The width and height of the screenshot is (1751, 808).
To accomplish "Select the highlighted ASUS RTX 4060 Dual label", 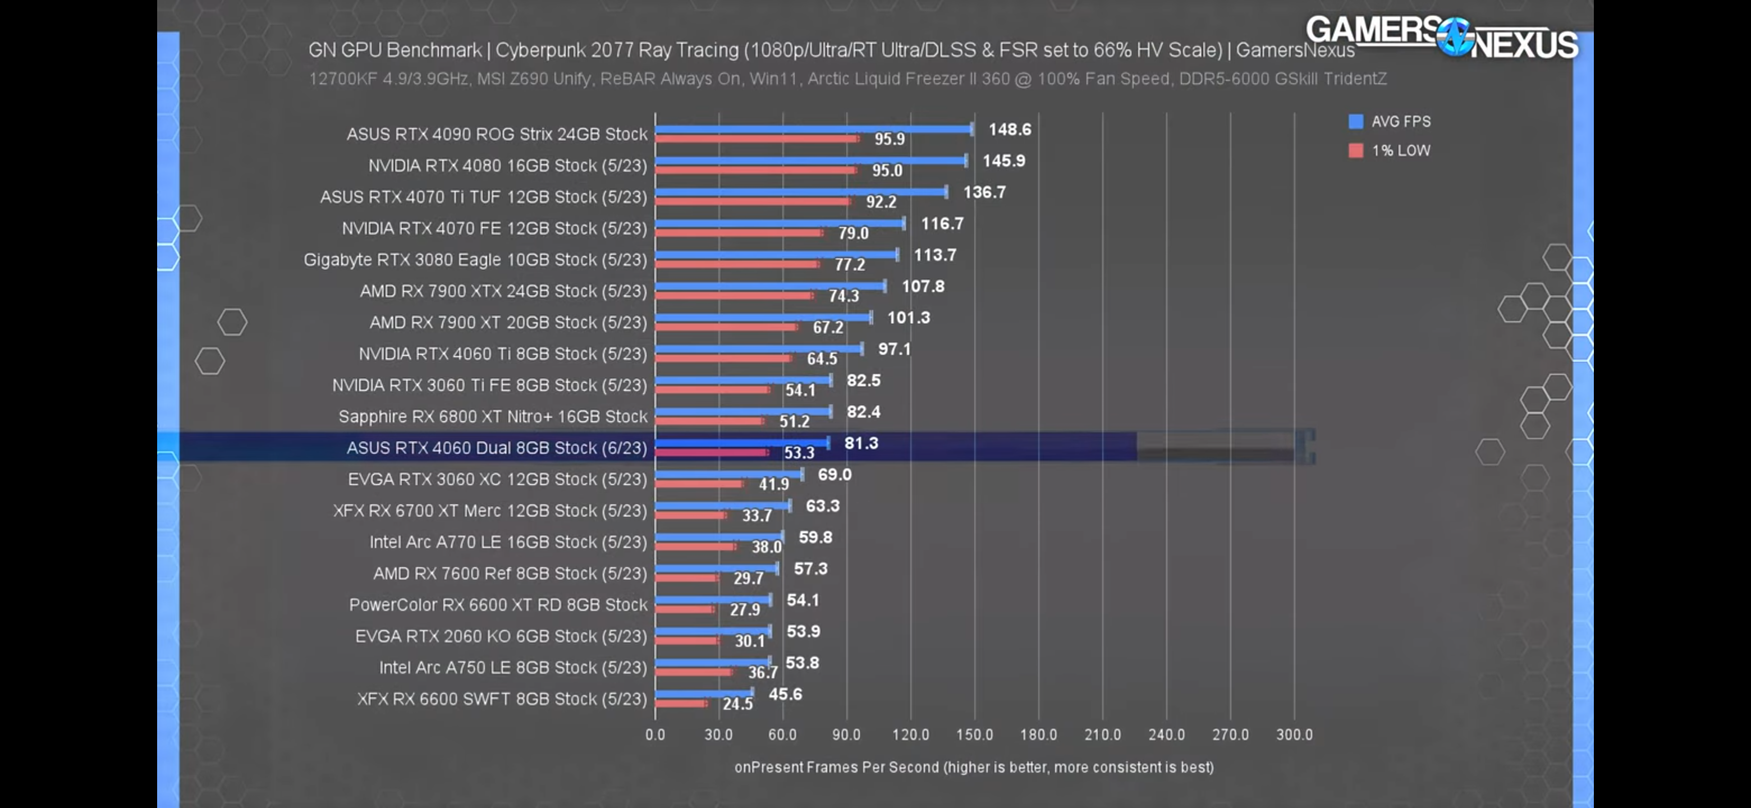I will click(496, 448).
